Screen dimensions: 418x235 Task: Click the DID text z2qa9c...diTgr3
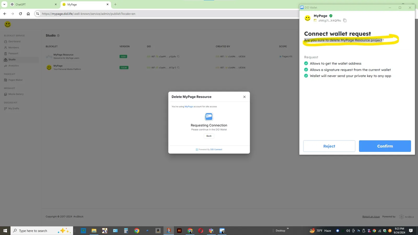pos(167,68)
